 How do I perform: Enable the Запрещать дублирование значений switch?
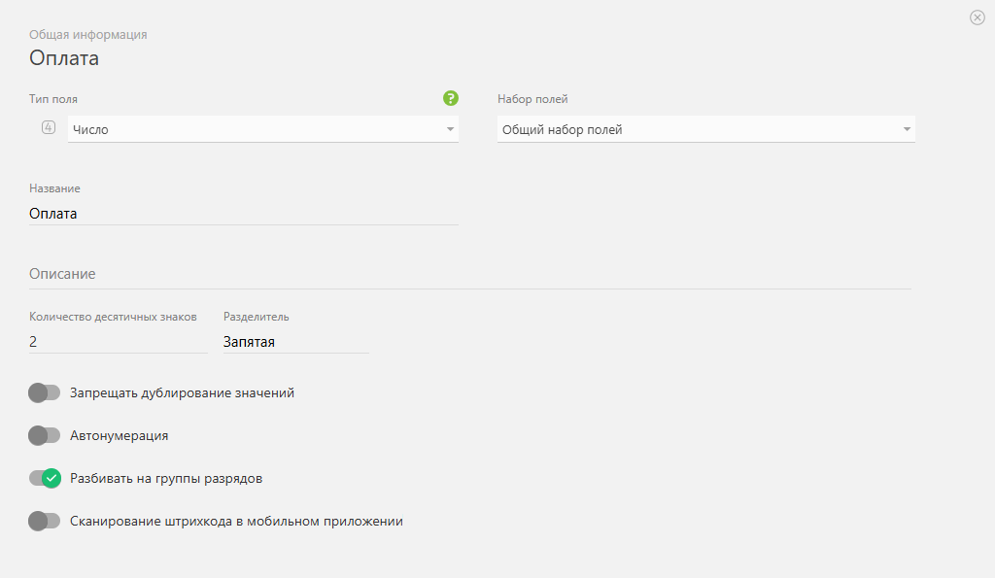[x=45, y=392]
